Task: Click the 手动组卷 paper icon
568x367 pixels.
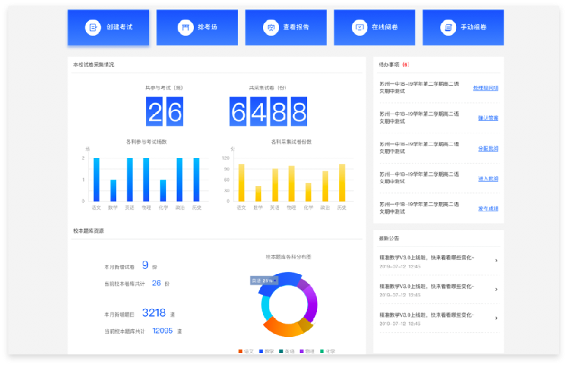Action: click(448, 27)
